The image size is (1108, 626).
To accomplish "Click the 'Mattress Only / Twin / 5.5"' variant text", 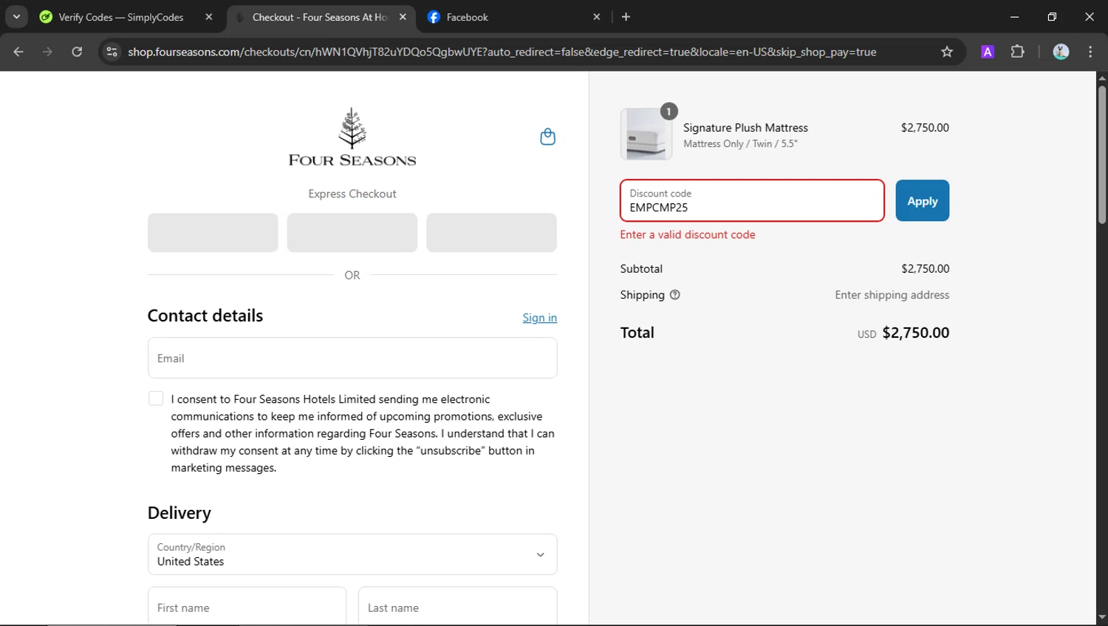I will (740, 144).
